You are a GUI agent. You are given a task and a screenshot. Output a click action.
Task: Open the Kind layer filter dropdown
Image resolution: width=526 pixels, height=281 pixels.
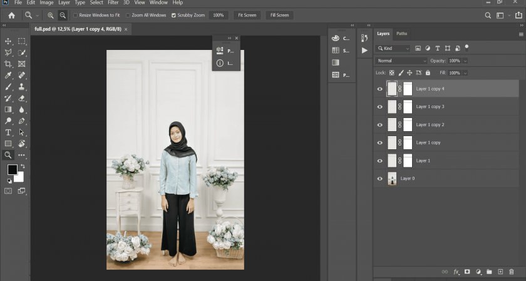393,48
